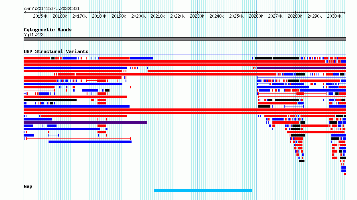357x200 pixels.
Task: Select the purple variant bar on right side
Action: [x=301, y=68]
